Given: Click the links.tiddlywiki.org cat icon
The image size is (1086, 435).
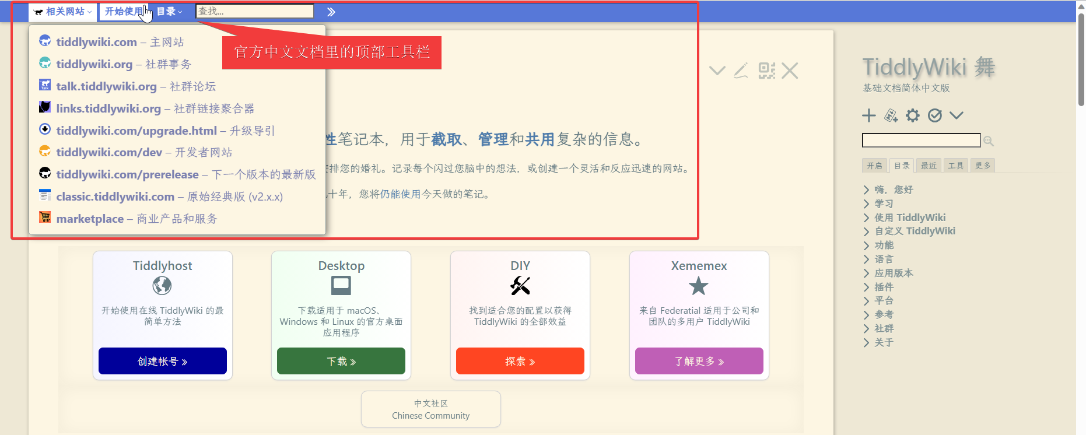Looking at the screenshot, I should coord(45,107).
